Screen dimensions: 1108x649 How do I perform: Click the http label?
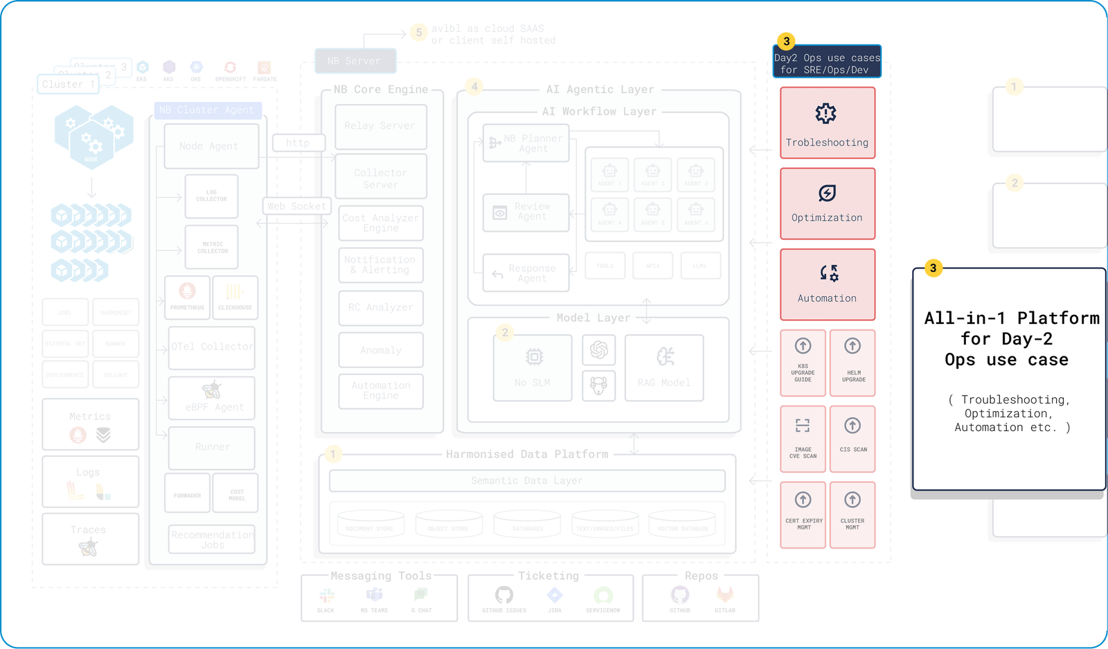298,143
